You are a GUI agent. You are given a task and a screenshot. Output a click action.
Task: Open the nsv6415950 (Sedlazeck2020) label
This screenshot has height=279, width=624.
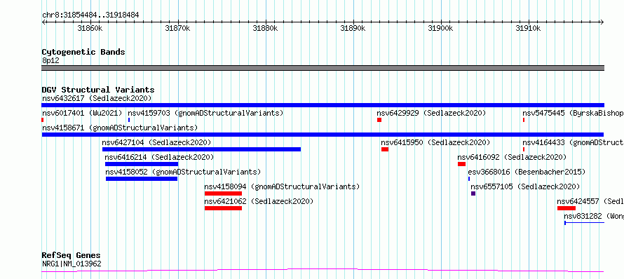[435, 142]
